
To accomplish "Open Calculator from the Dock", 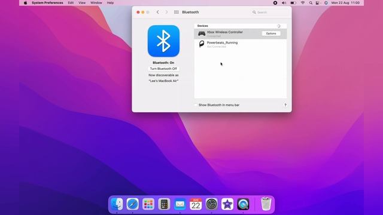I will click(164, 204).
